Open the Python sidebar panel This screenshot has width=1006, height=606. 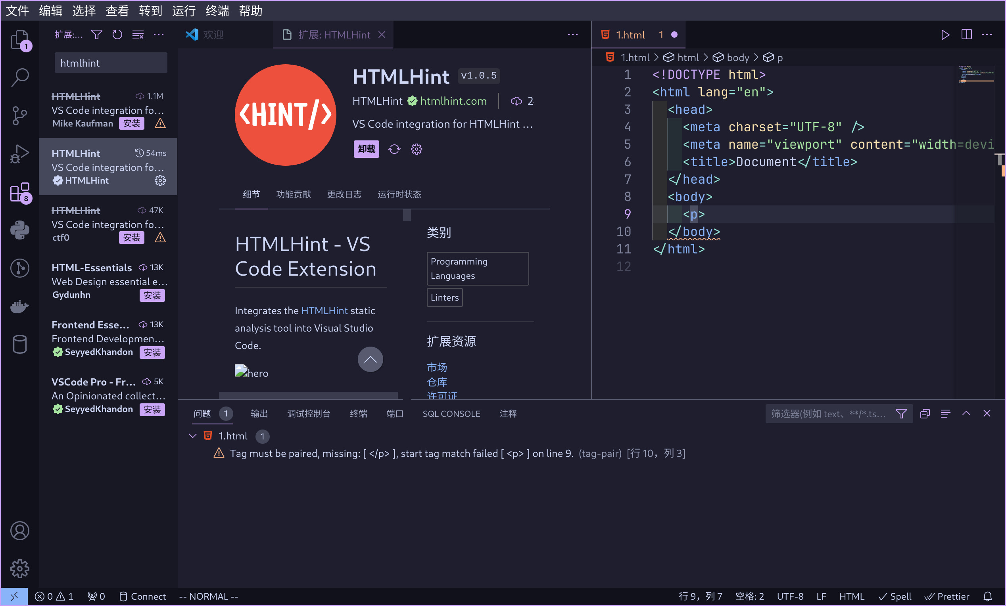(x=19, y=230)
